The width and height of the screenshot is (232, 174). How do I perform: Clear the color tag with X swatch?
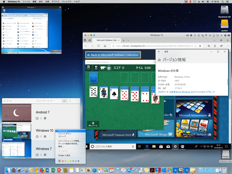tap(59, 161)
